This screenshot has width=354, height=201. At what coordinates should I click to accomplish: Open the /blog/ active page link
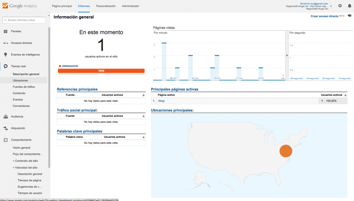coord(161,101)
